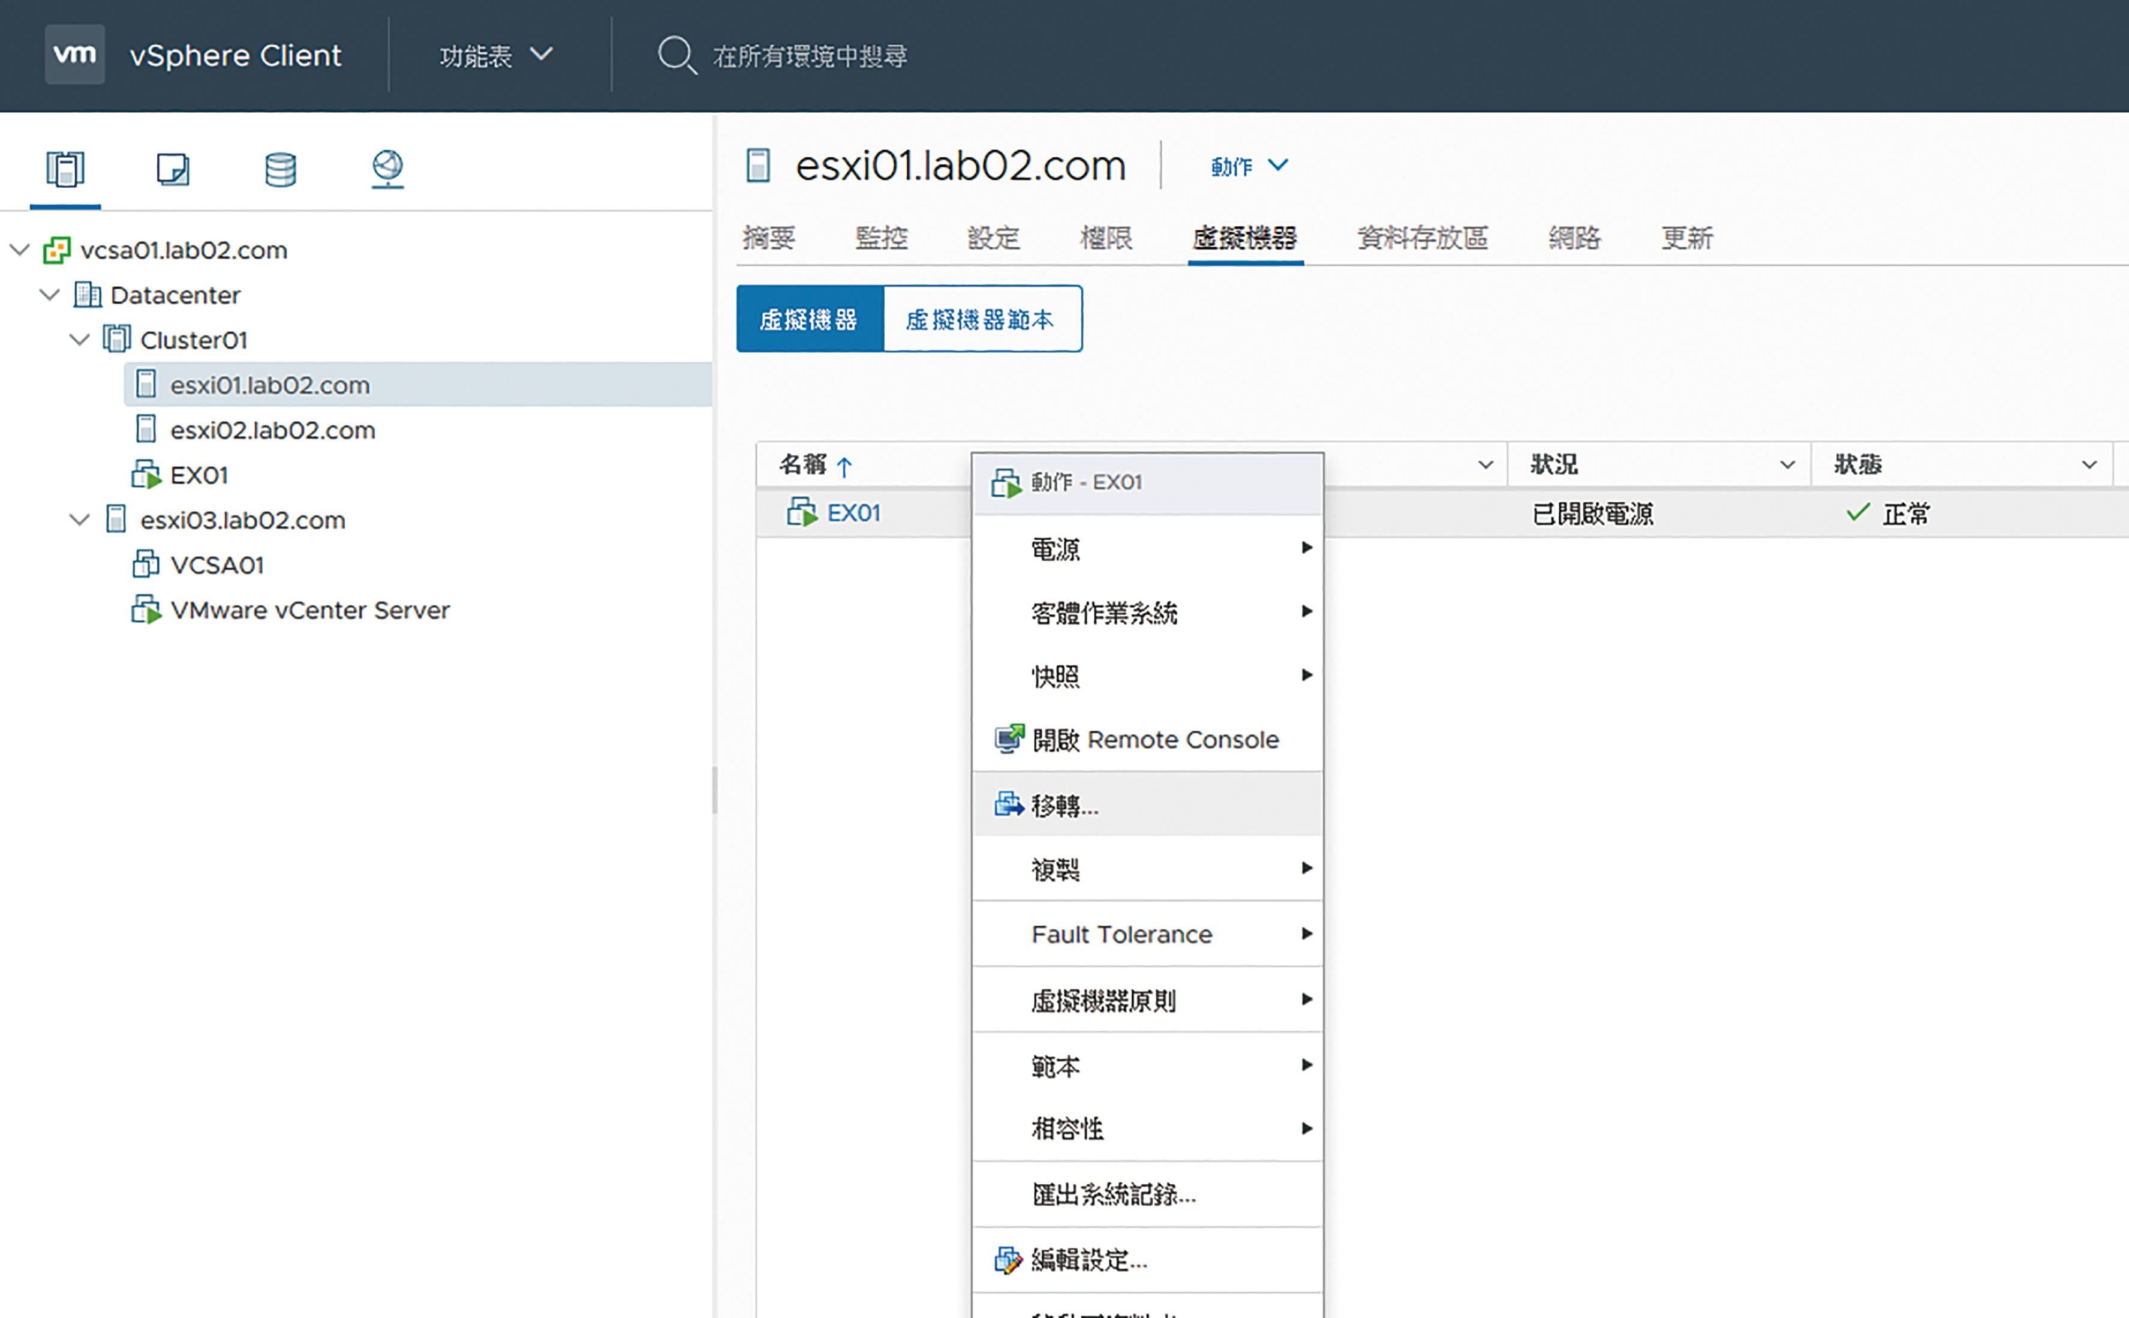The height and width of the screenshot is (1318, 2129).
Task: Click the EX01 VM icon in table row
Action: (x=802, y=512)
